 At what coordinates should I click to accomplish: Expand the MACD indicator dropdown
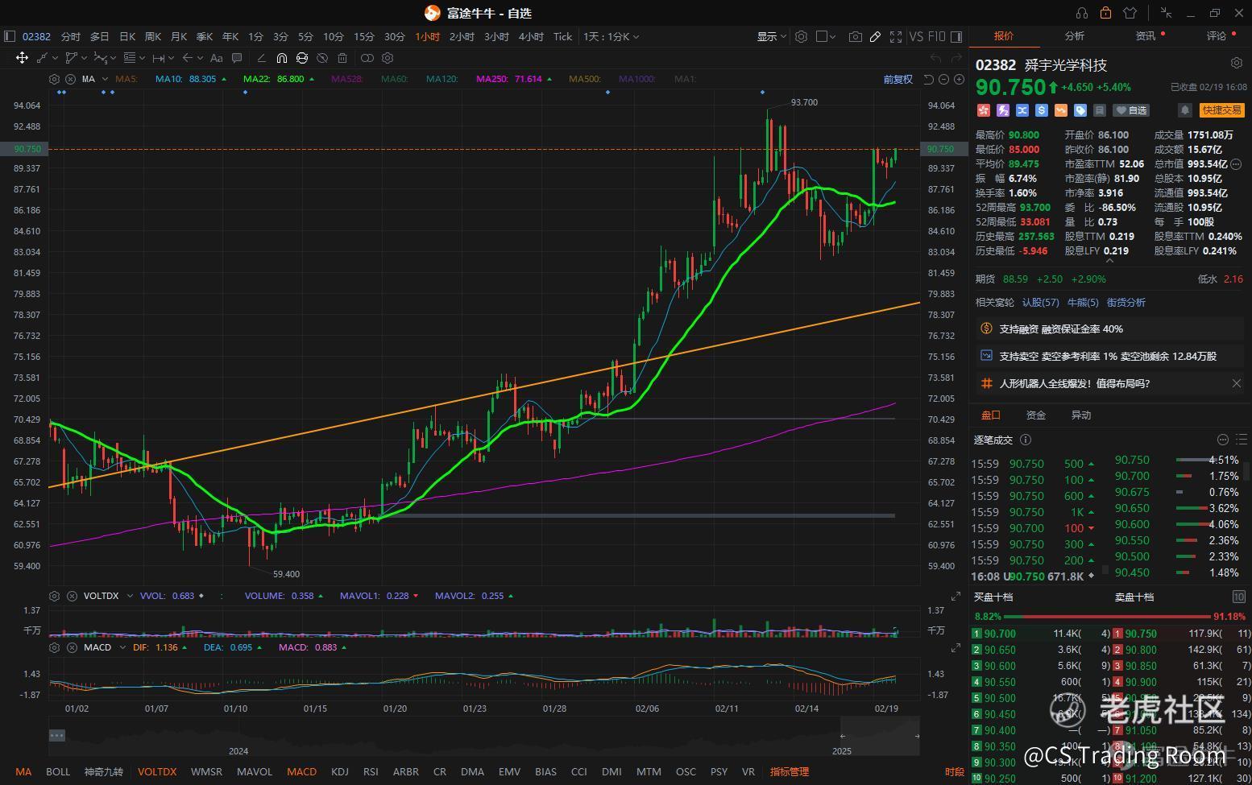point(122,647)
